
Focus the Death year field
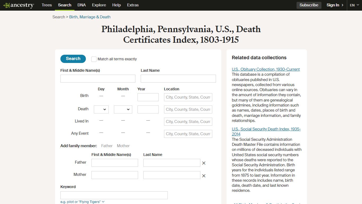point(148,109)
